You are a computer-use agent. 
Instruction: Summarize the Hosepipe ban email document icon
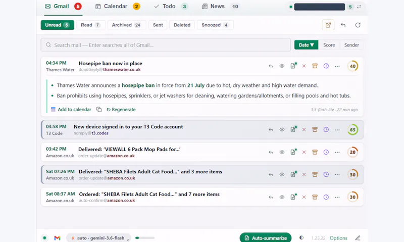[293, 66]
